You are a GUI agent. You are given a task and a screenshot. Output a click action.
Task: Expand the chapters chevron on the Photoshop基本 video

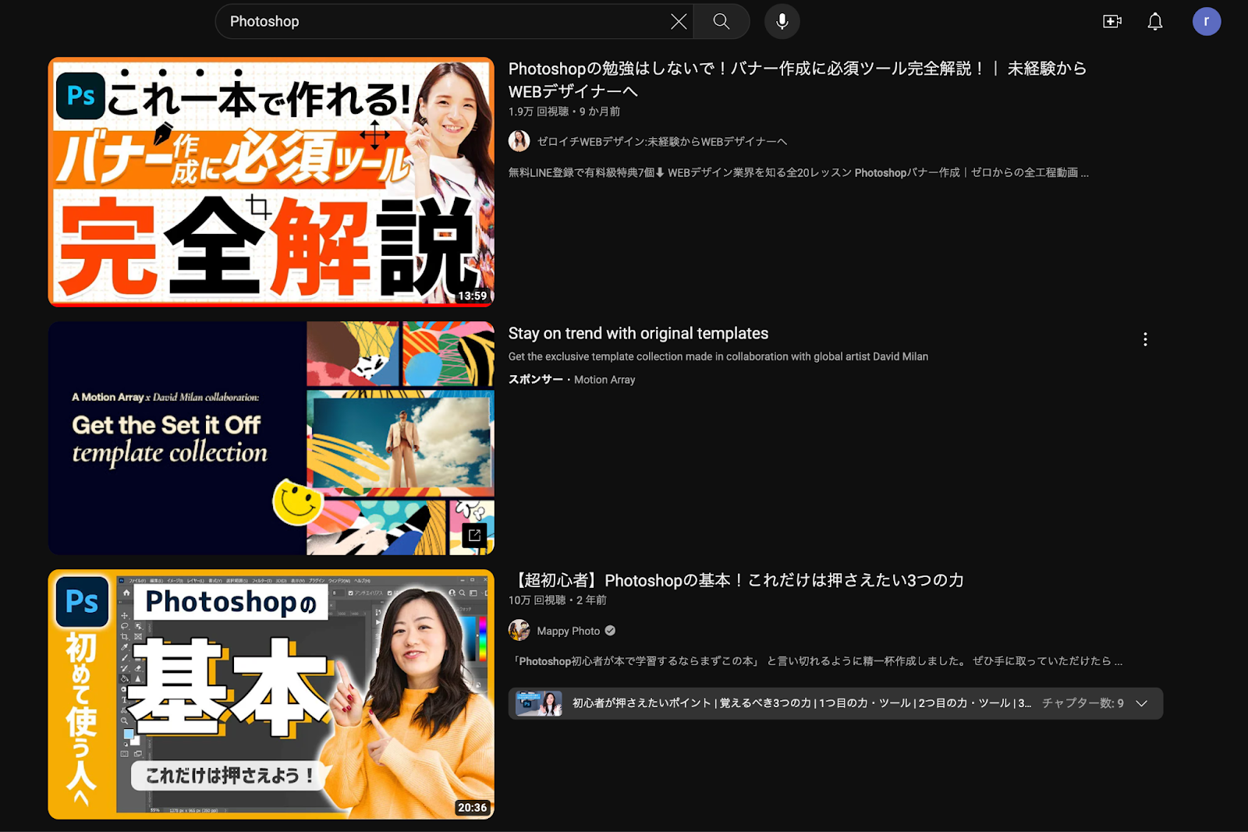click(1142, 703)
